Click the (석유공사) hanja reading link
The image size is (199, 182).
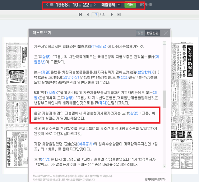pos(86,144)
